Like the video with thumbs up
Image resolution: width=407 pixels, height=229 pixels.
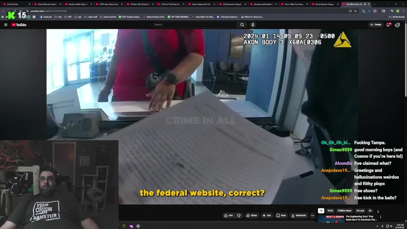tap(228, 215)
